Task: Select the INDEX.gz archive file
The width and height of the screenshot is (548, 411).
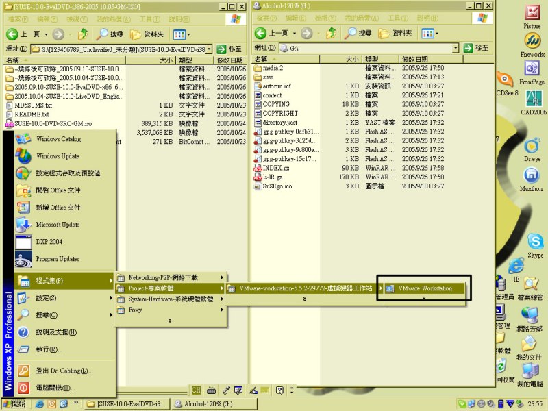Action: click(x=271, y=168)
